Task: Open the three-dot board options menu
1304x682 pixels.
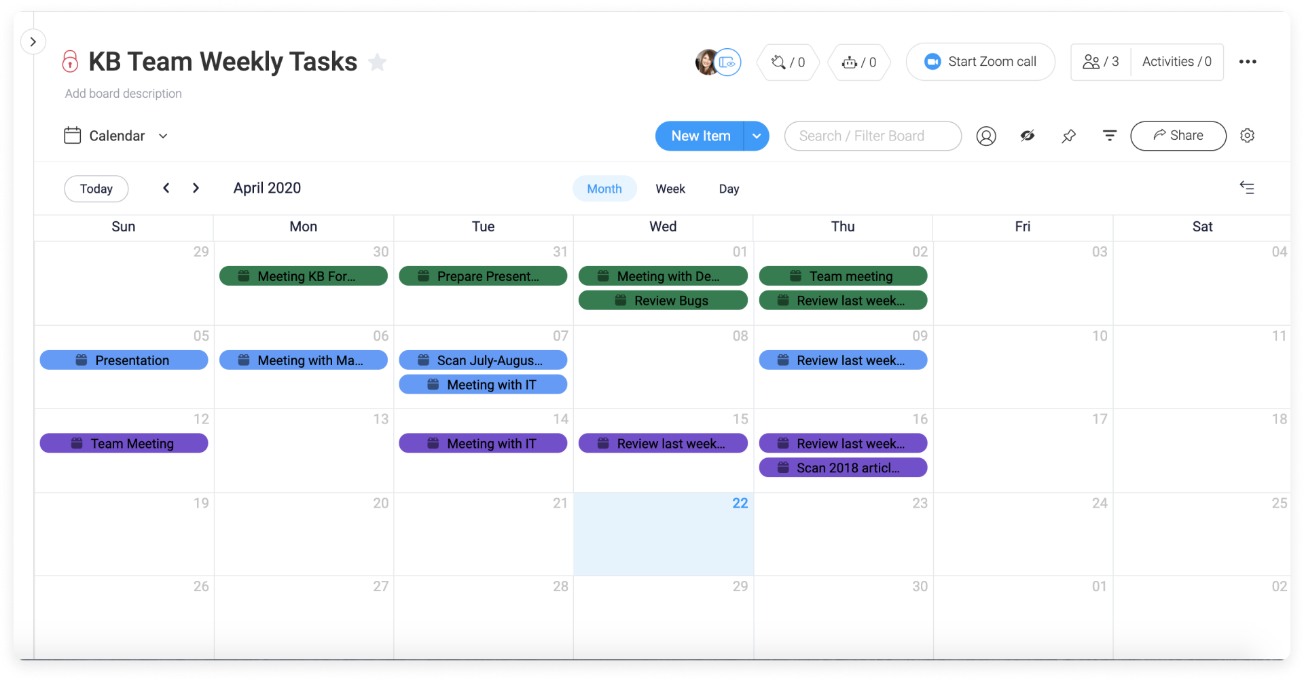Action: tap(1247, 62)
